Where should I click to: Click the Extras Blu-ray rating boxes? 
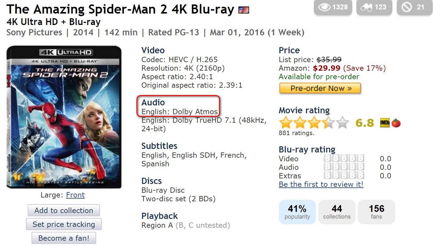344,176
